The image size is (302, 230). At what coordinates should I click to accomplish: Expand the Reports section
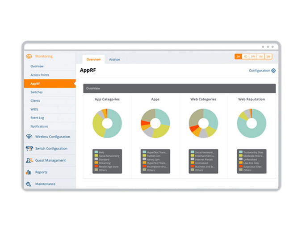[x=41, y=172]
